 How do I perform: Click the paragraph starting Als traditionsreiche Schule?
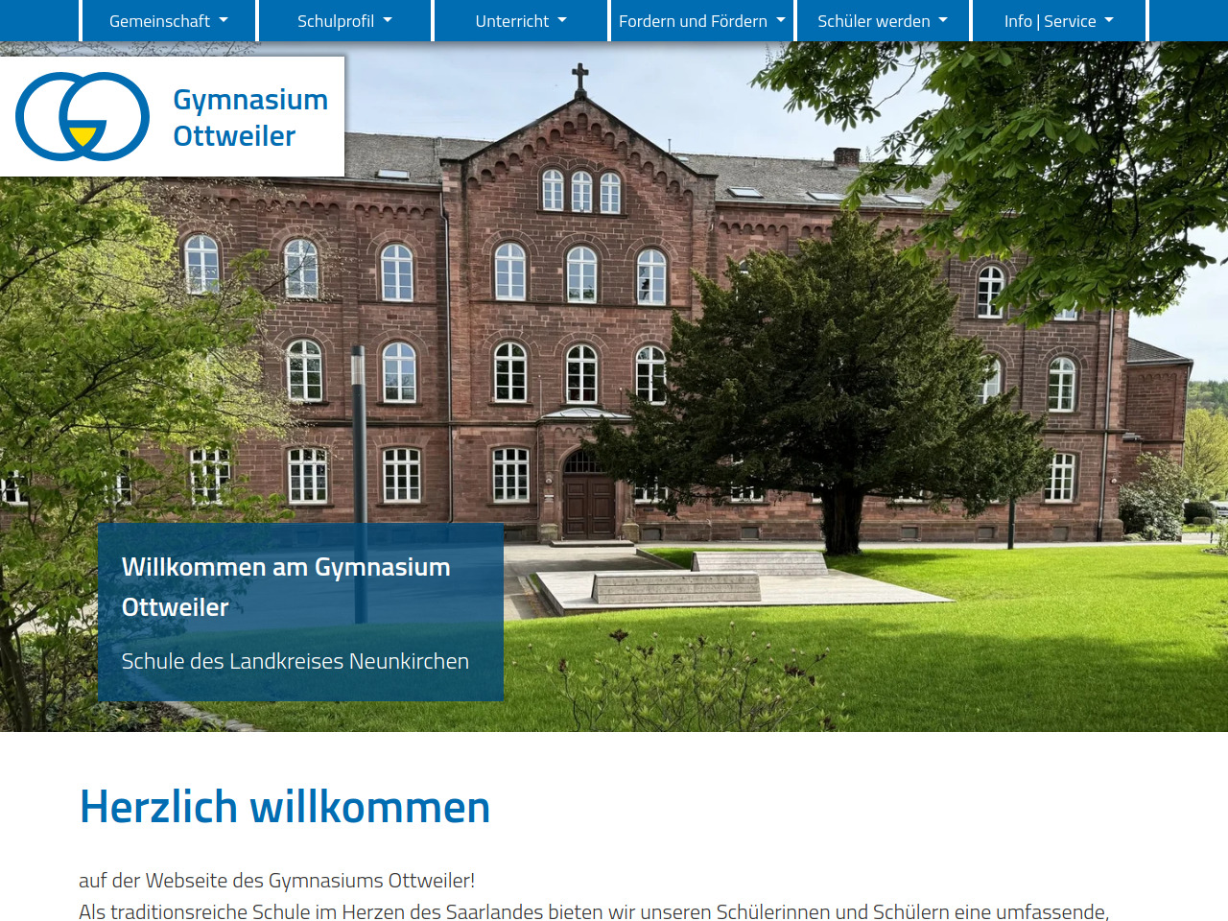[x=593, y=910]
